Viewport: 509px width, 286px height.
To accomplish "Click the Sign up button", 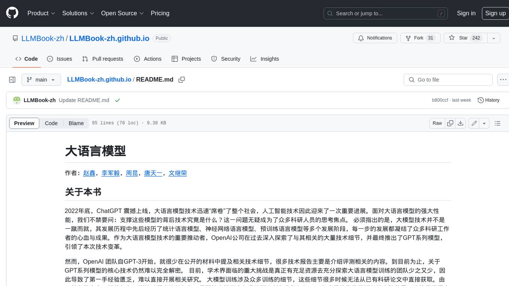I will 495,13.
